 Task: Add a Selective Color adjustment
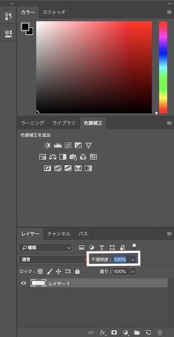[x=78, y=168]
